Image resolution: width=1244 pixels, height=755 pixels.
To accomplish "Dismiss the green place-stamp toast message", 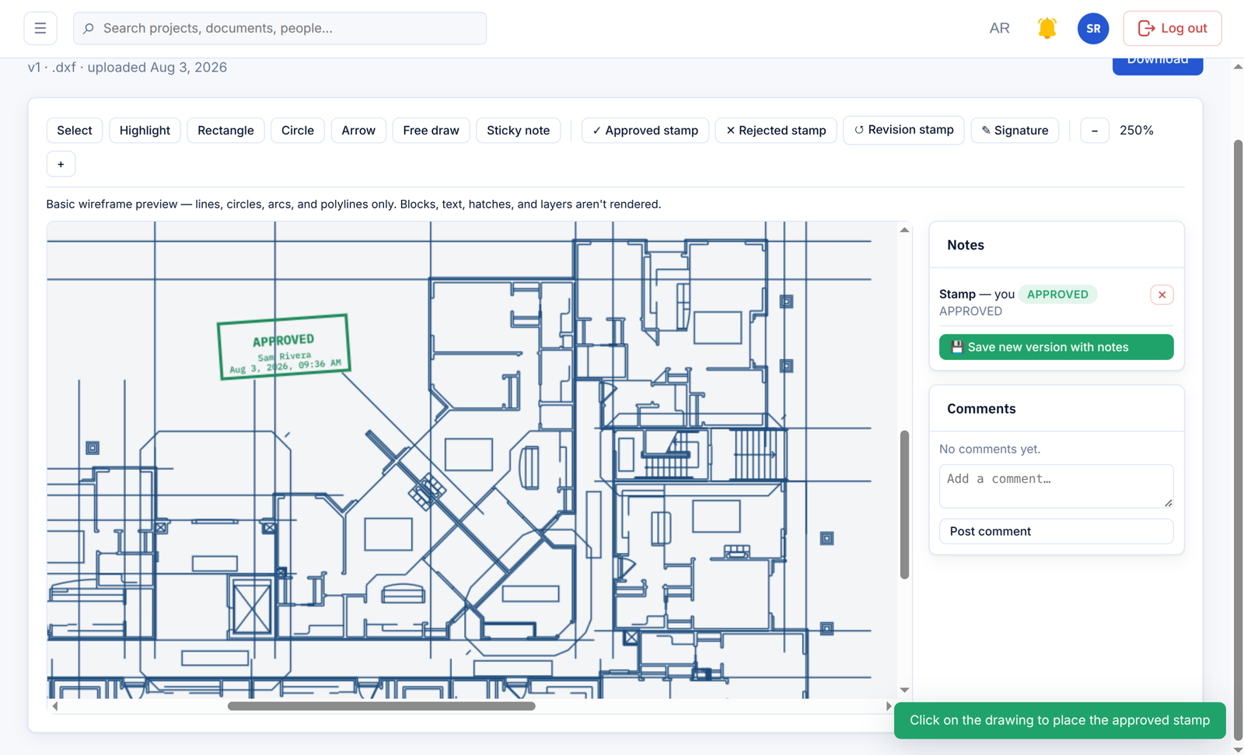I will (1060, 720).
